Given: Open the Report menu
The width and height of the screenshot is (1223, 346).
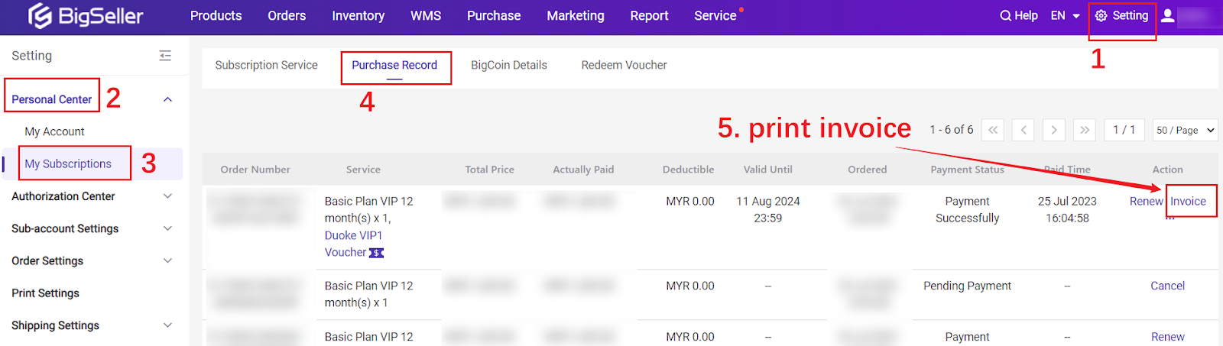Looking at the screenshot, I should coord(649,15).
